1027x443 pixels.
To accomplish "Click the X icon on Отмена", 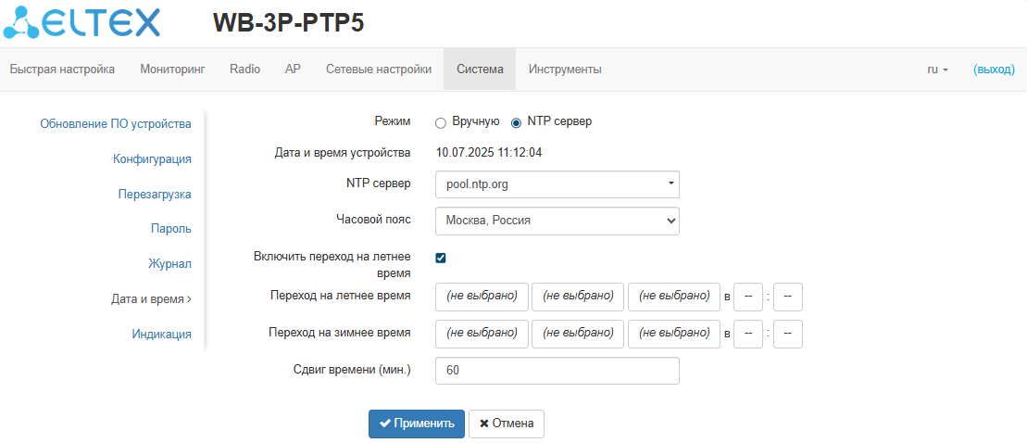I will point(483,424).
